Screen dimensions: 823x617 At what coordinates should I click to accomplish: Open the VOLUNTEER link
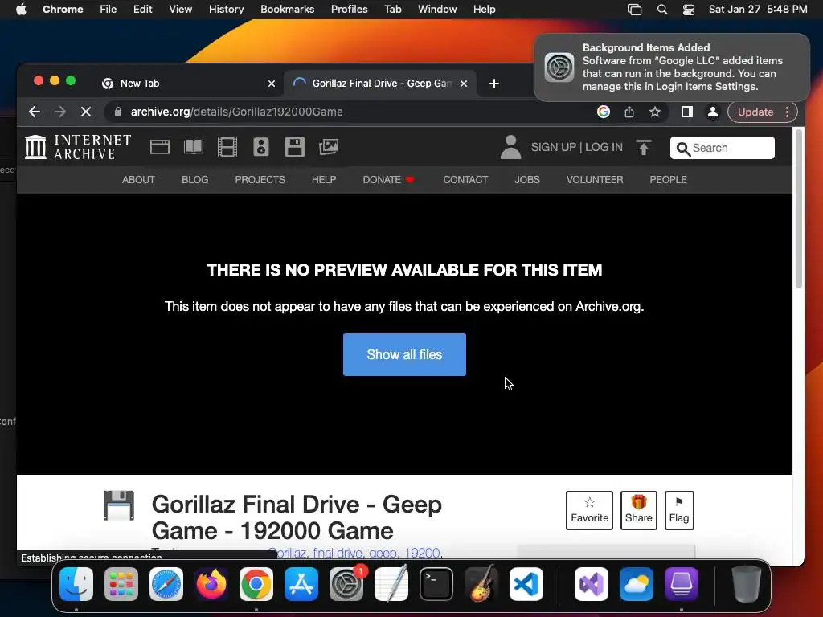(595, 179)
